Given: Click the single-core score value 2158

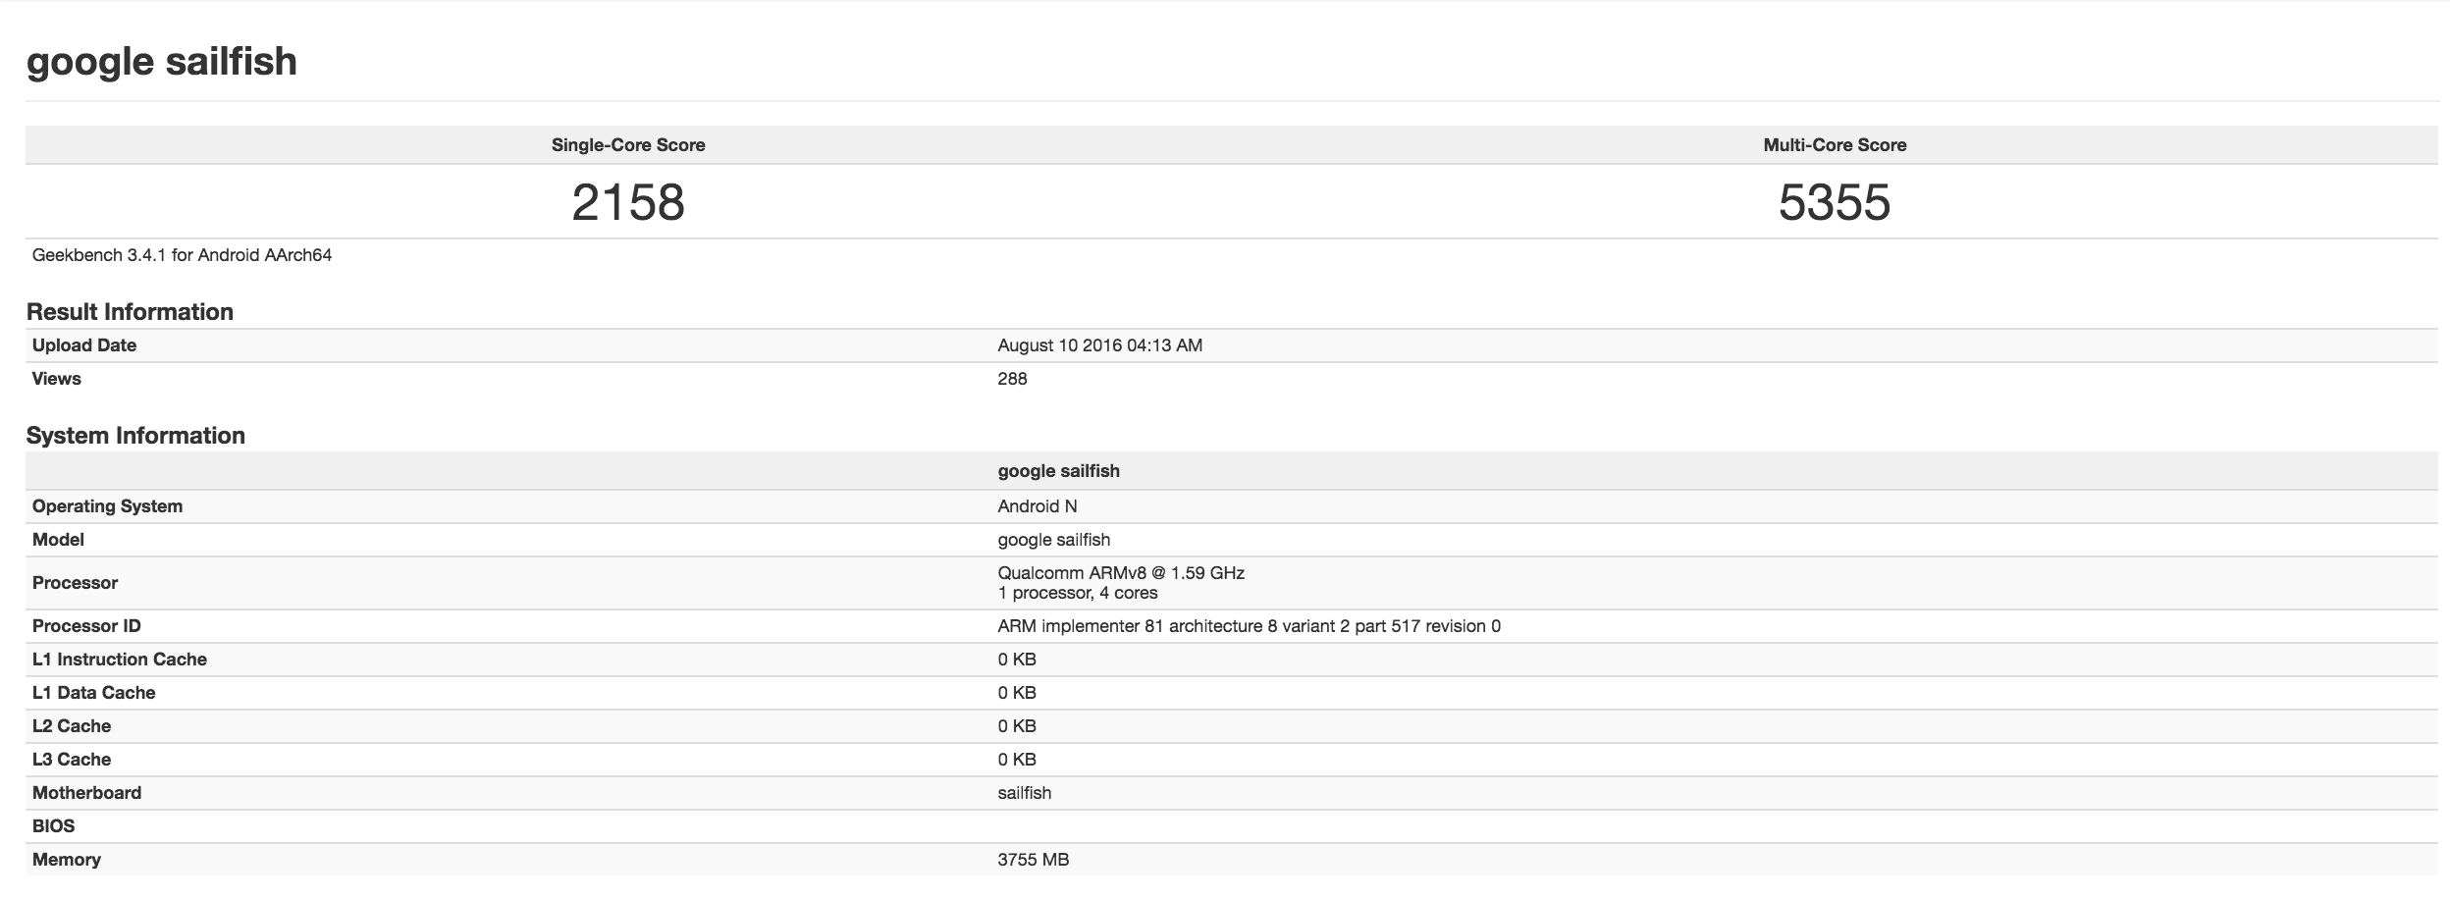Looking at the screenshot, I should (628, 202).
